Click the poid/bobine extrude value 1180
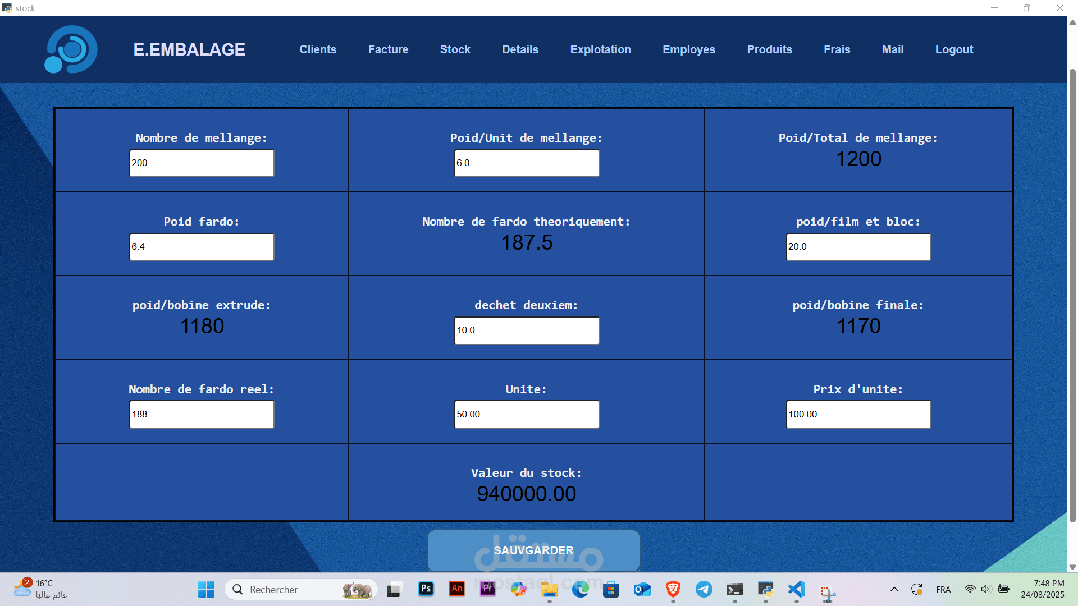 [x=202, y=327]
